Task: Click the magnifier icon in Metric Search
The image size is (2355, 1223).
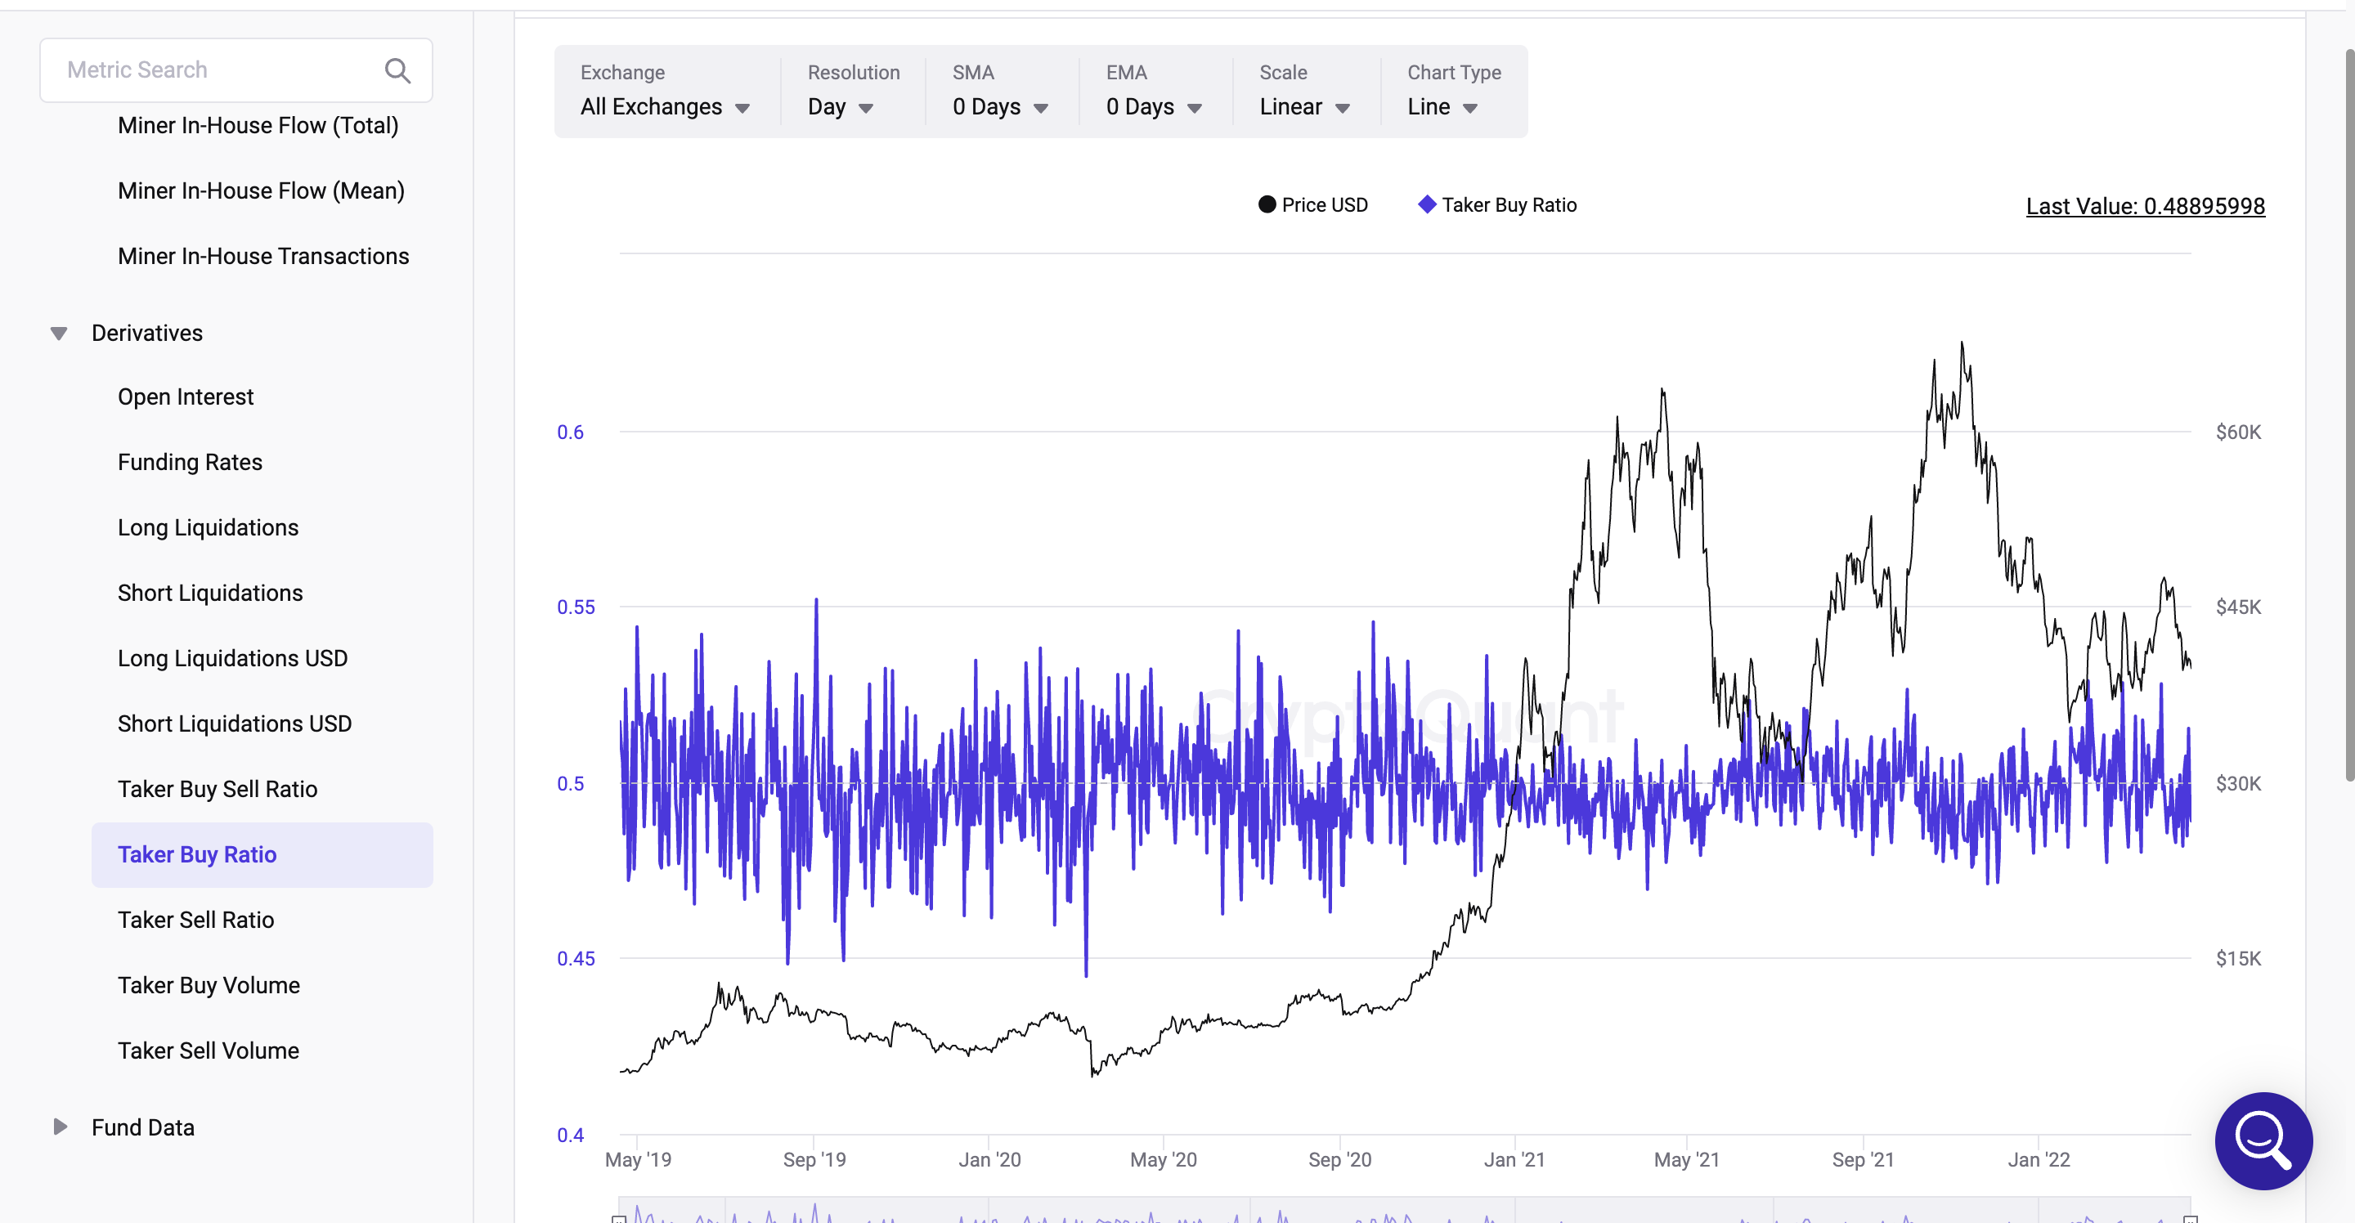Action: 397,70
